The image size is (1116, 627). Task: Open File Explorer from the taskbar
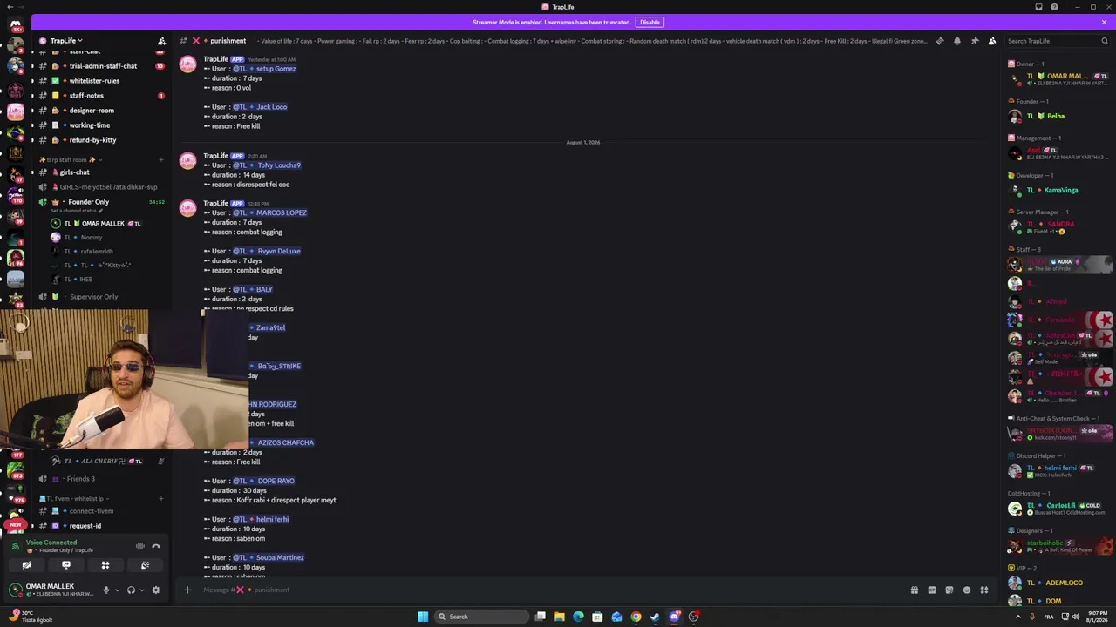point(559,617)
